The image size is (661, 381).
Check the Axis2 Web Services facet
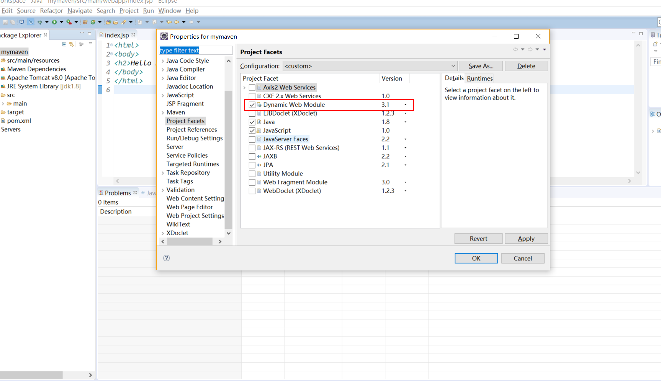point(252,88)
